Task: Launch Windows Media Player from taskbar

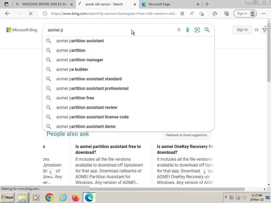Action: tap(36, 197)
